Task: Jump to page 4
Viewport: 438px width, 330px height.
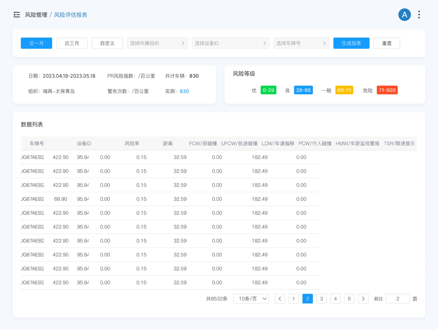Action: pos(335,299)
